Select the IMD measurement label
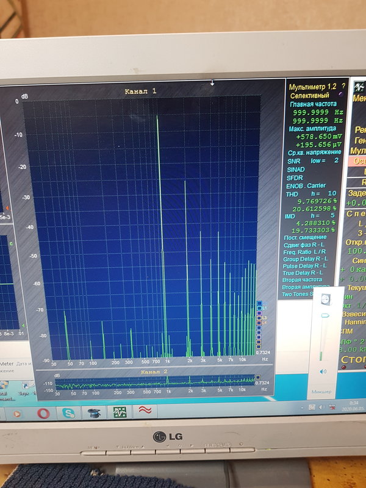The image size is (366, 488). point(290,216)
